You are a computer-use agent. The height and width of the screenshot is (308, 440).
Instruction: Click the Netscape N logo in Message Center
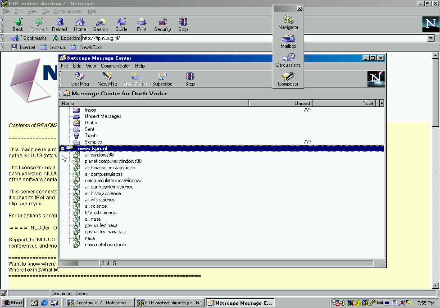tap(376, 79)
